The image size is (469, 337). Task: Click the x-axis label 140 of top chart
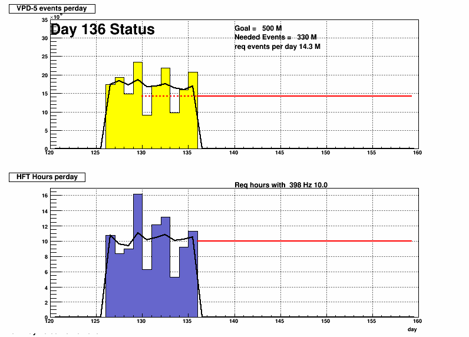click(233, 153)
